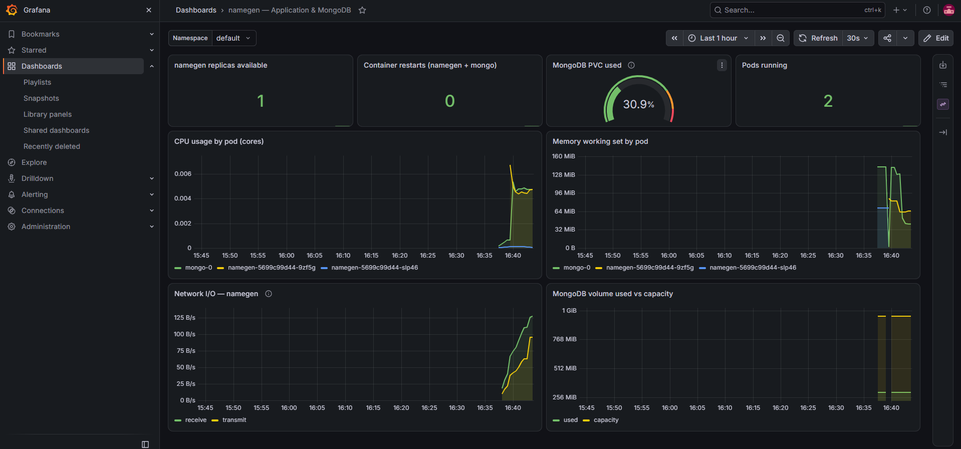Shift time range forward

763,38
